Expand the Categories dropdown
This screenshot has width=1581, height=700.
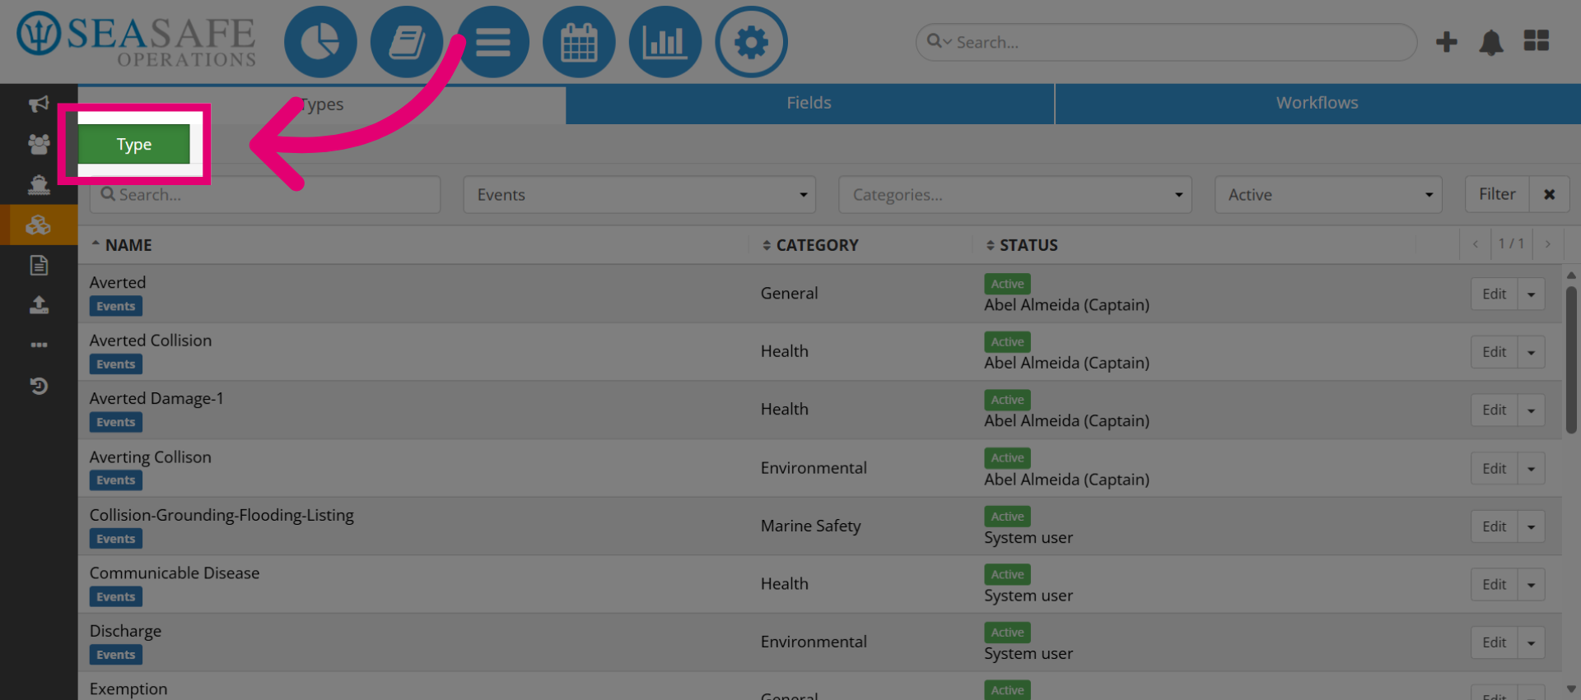(1014, 195)
